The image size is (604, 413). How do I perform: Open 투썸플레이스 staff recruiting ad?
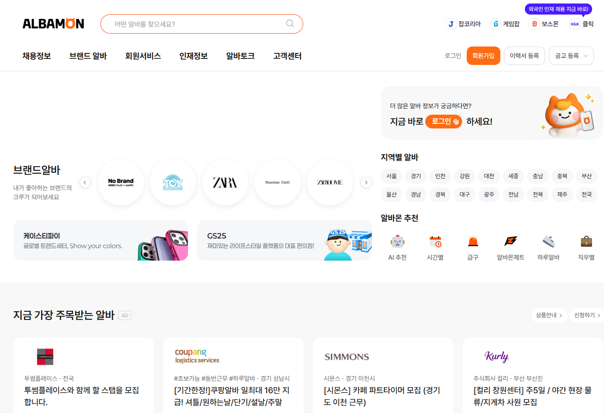pos(83,375)
